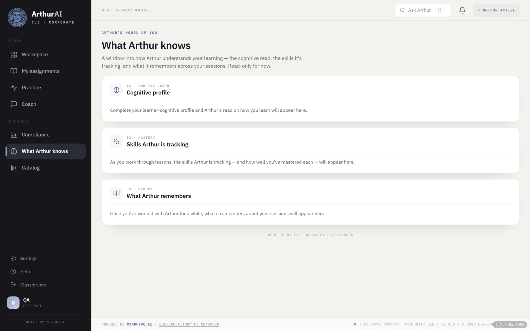This screenshot has height=331, width=530.
Task: Click the Practice pulse icon
Action: coord(14,88)
